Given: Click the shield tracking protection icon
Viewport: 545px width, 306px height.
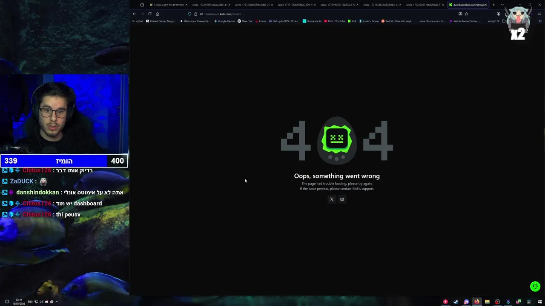Looking at the screenshot, I should 189,14.
